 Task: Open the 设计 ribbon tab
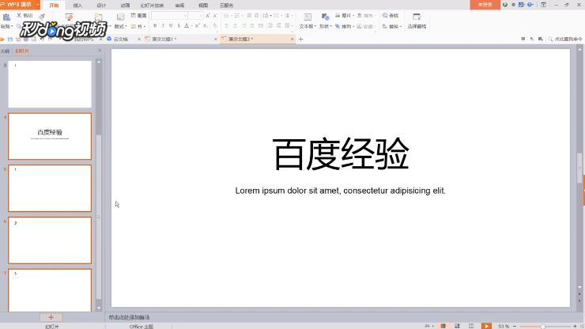[101, 6]
